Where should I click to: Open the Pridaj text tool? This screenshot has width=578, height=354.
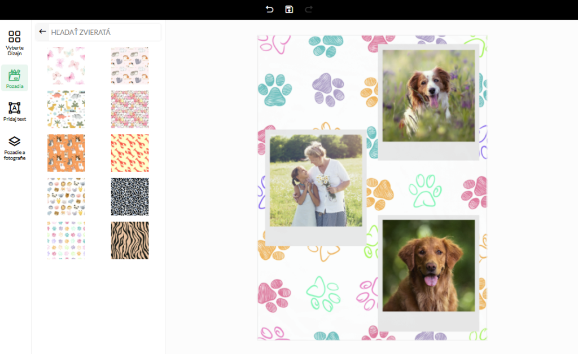click(15, 112)
